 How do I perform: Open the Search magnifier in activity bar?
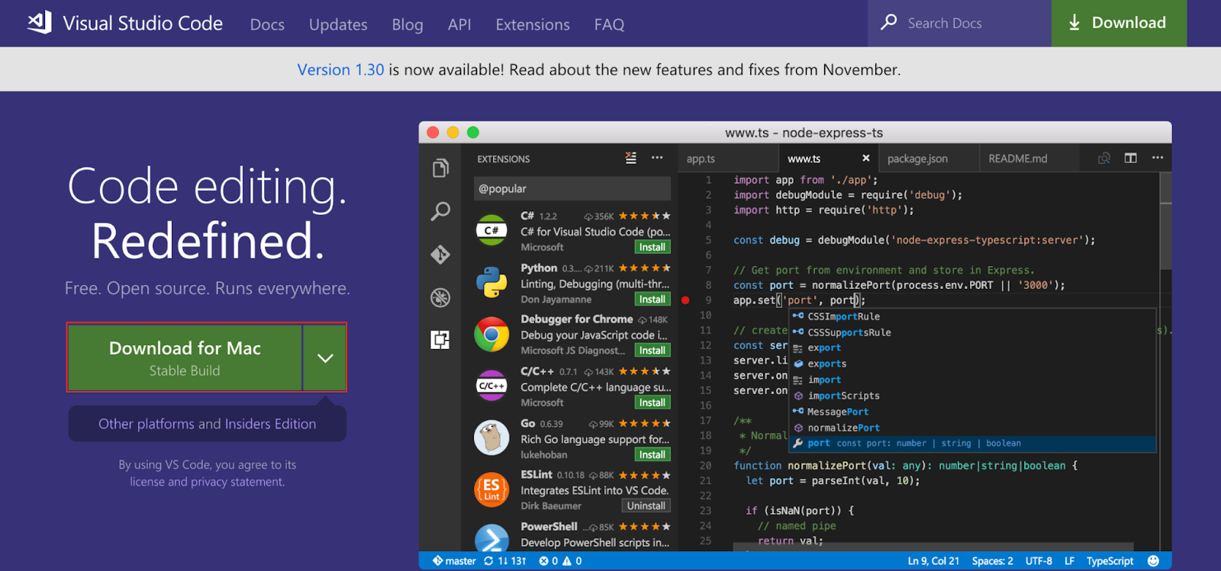tap(440, 211)
